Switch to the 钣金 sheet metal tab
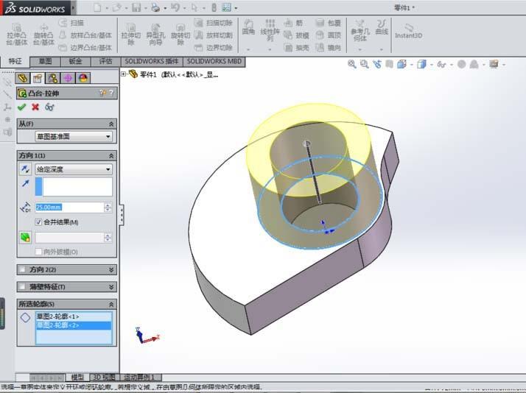526x393 pixels. coord(75,61)
